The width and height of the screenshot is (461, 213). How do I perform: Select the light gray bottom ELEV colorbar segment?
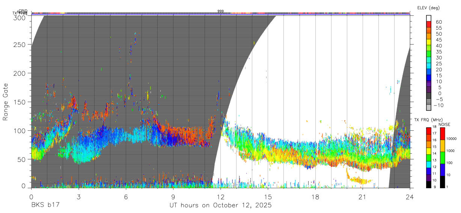[428, 108]
